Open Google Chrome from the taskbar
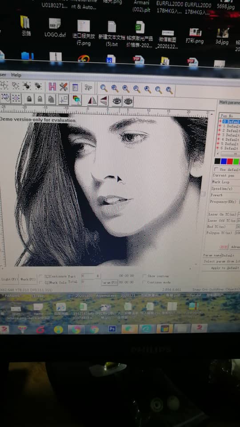 (94, 329)
